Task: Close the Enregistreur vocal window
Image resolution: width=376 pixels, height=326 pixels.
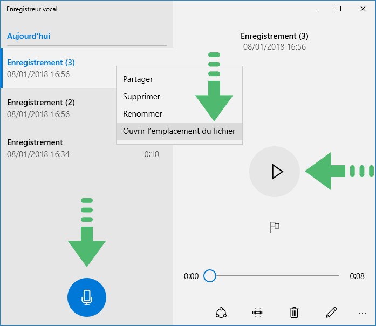Action: [x=363, y=9]
